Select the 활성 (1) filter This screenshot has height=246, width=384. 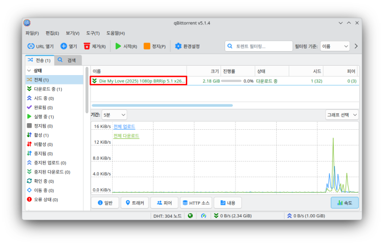pos(54,135)
